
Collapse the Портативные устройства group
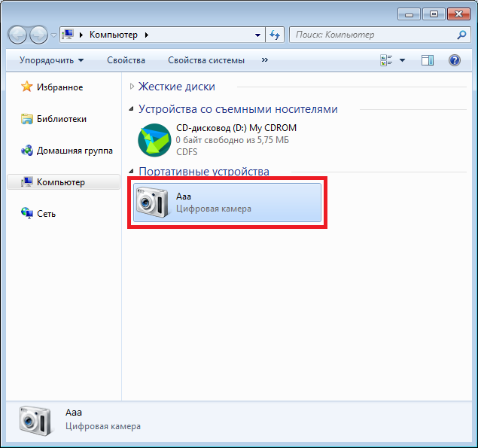coord(132,171)
